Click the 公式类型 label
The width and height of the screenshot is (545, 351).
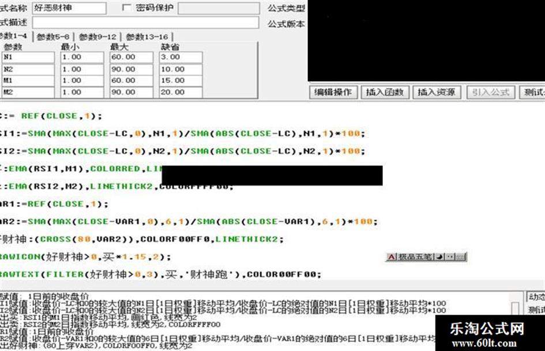286,8
